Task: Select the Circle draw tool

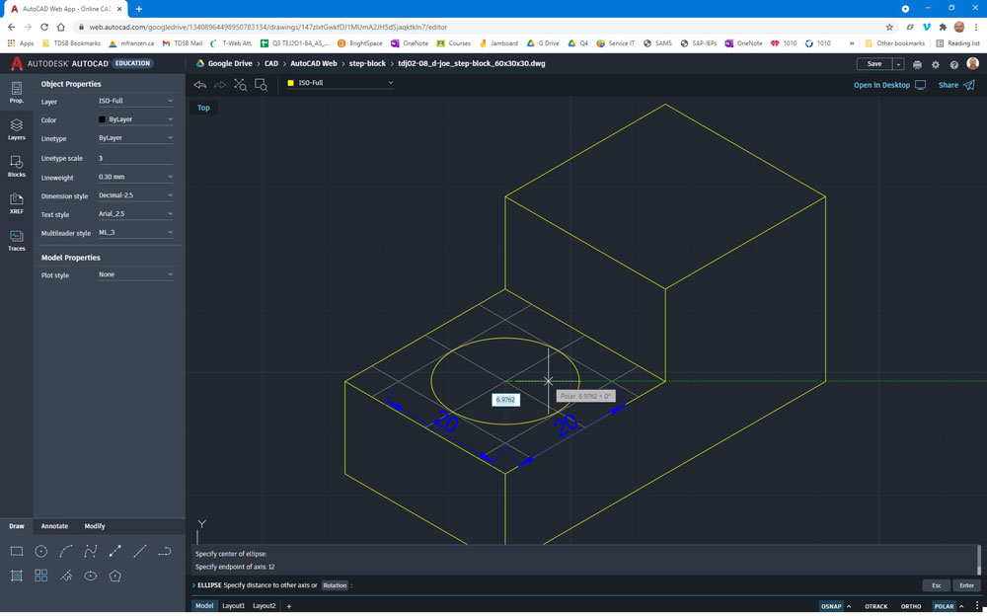Action: [x=41, y=552]
